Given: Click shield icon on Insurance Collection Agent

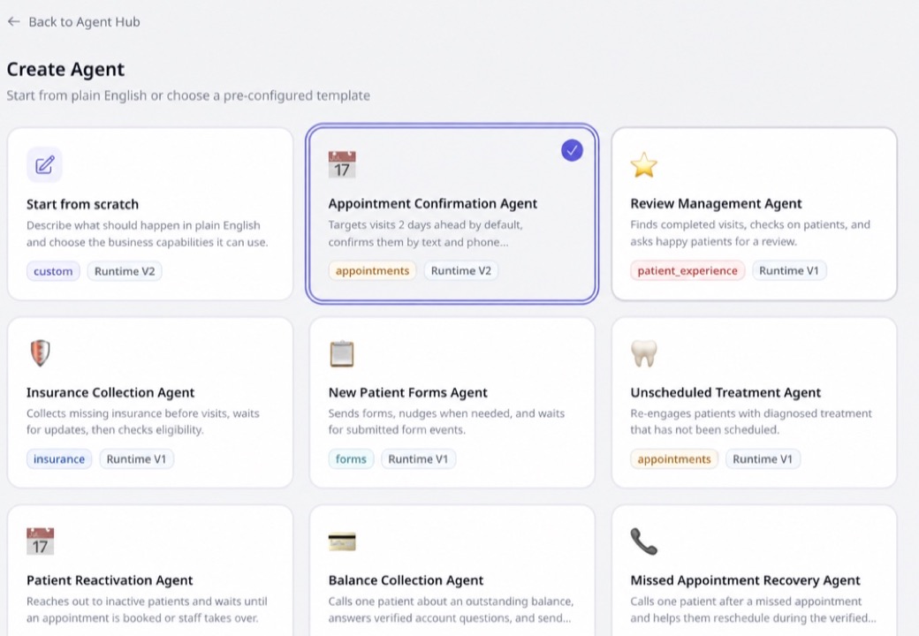Looking at the screenshot, I should [x=40, y=353].
